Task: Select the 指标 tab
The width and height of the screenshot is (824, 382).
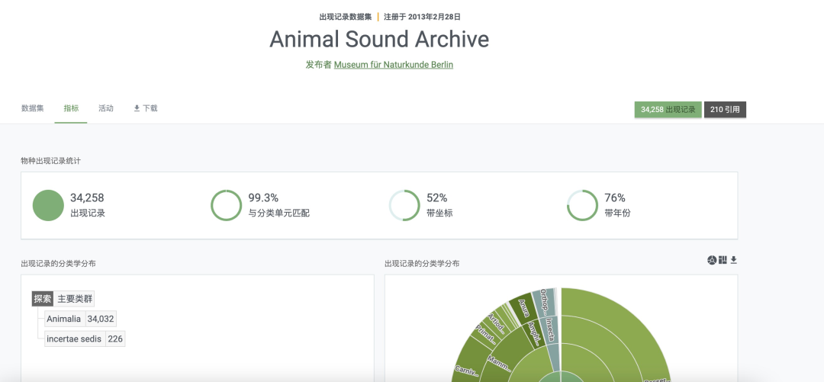Action: click(x=71, y=108)
